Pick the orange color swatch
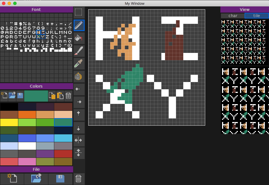The width and height of the screenshot is (269, 185). point(27,115)
